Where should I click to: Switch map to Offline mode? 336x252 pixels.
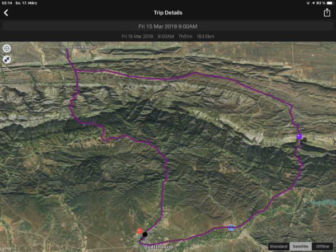click(x=323, y=246)
